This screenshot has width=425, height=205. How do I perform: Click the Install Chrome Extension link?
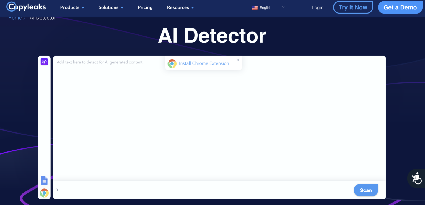(204, 63)
